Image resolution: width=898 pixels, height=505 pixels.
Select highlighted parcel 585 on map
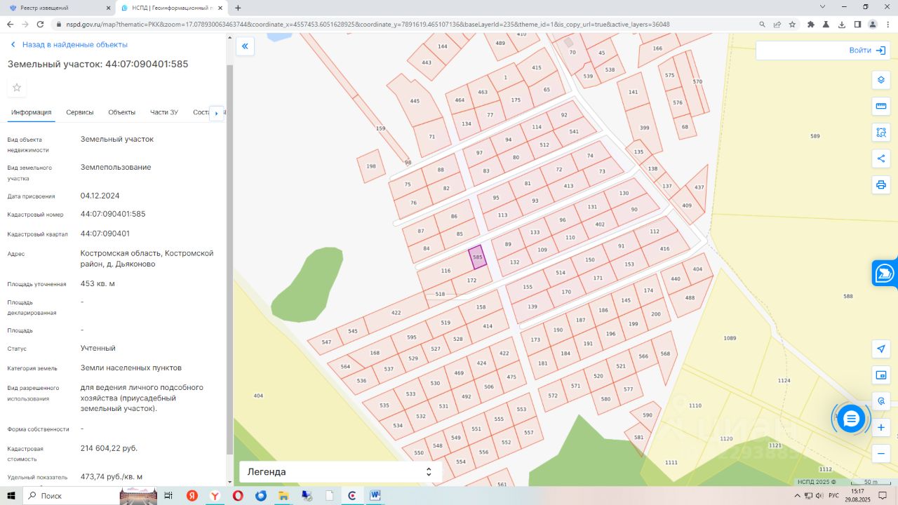pyautogui.click(x=477, y=257)
